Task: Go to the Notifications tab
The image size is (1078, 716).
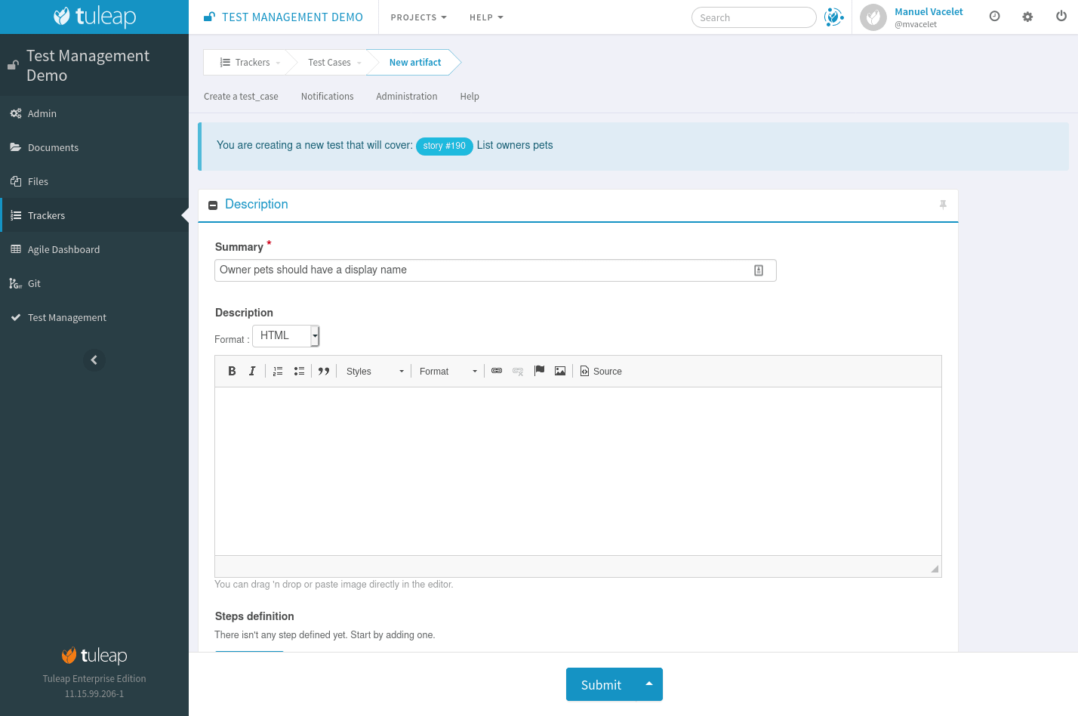Action: 327,96
